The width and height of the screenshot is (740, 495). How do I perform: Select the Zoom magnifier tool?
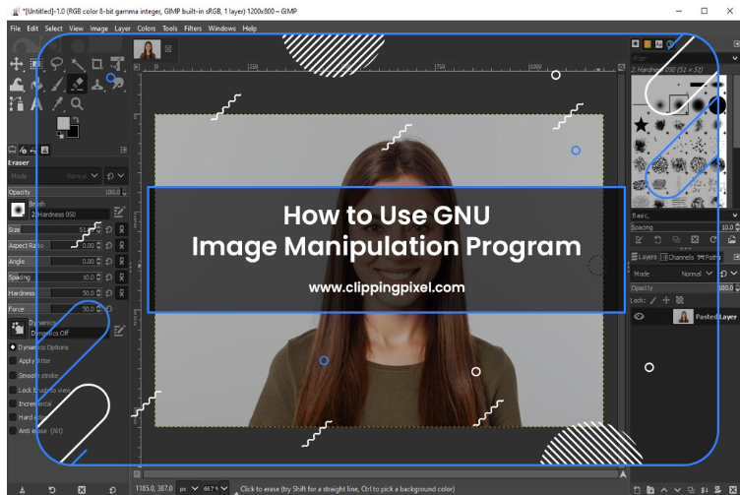tap(77, 103)
